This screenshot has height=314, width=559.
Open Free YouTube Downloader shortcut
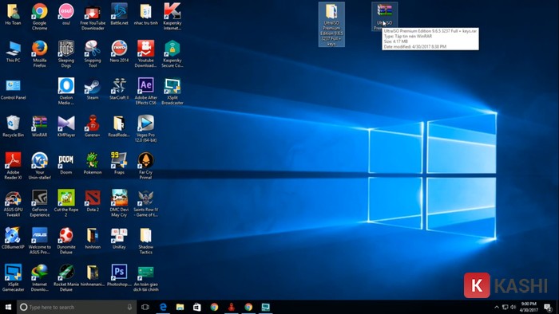click(93, 17)
